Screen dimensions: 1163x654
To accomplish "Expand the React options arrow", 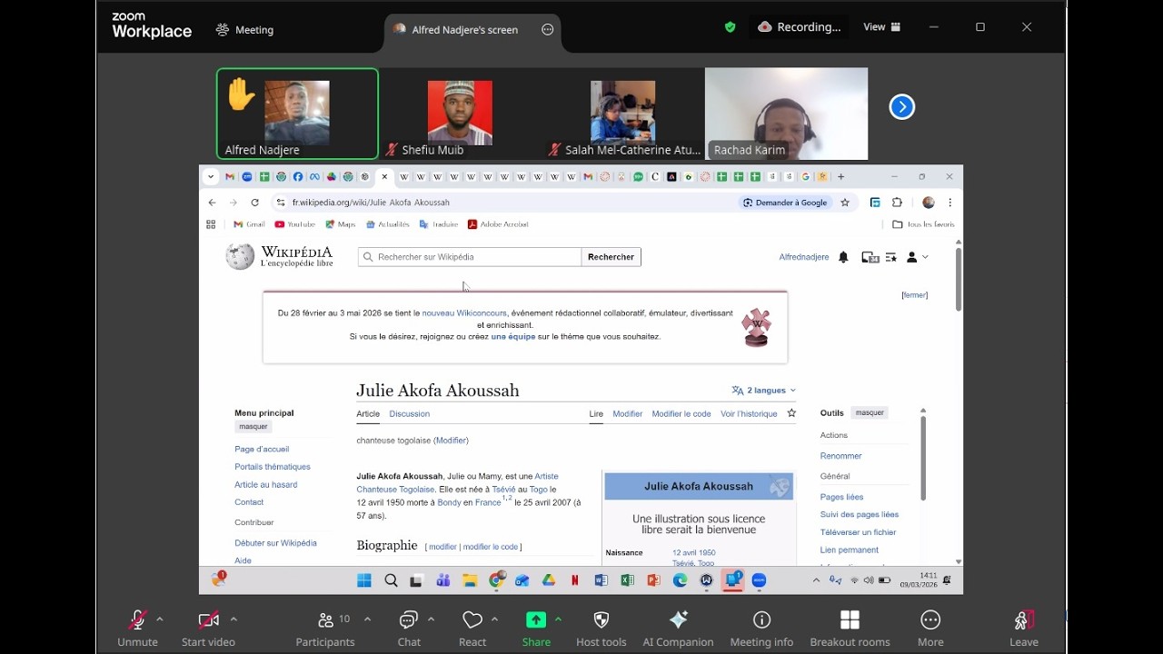I will pyautogui.click(x=494, y=619).
